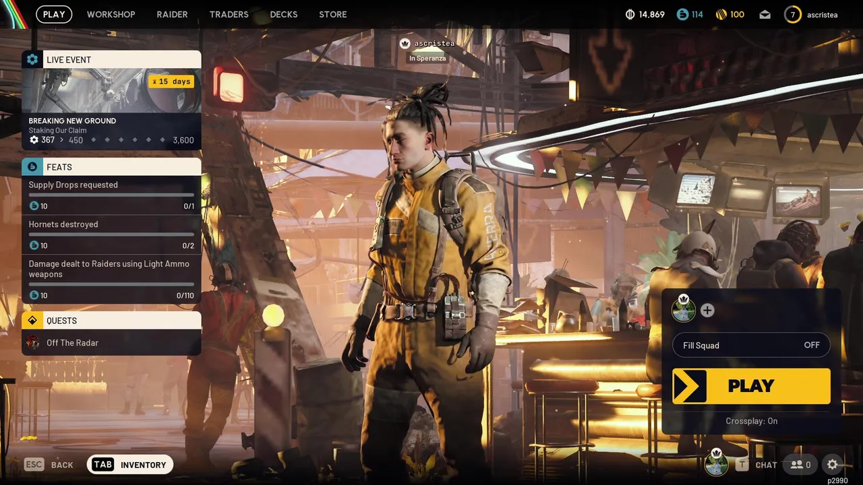Screen dimensions: 863x485
Task: Open the RAIDER tab
Action: pos(172,14)
